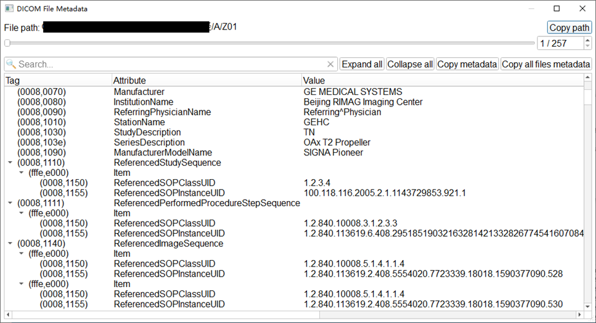Clear the search field with X icon

point(331,64)
